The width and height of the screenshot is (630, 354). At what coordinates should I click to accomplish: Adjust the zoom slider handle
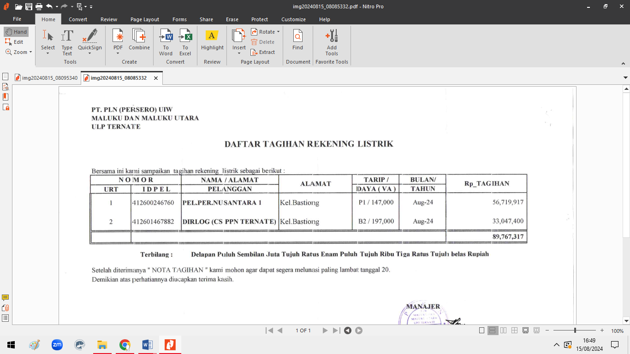(x=575, y=330)
